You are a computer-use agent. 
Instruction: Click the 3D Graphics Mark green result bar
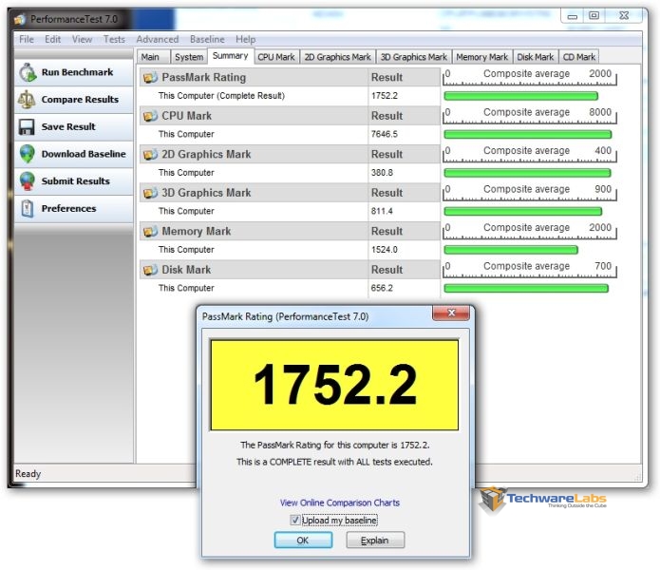click(x=523, y=211)
